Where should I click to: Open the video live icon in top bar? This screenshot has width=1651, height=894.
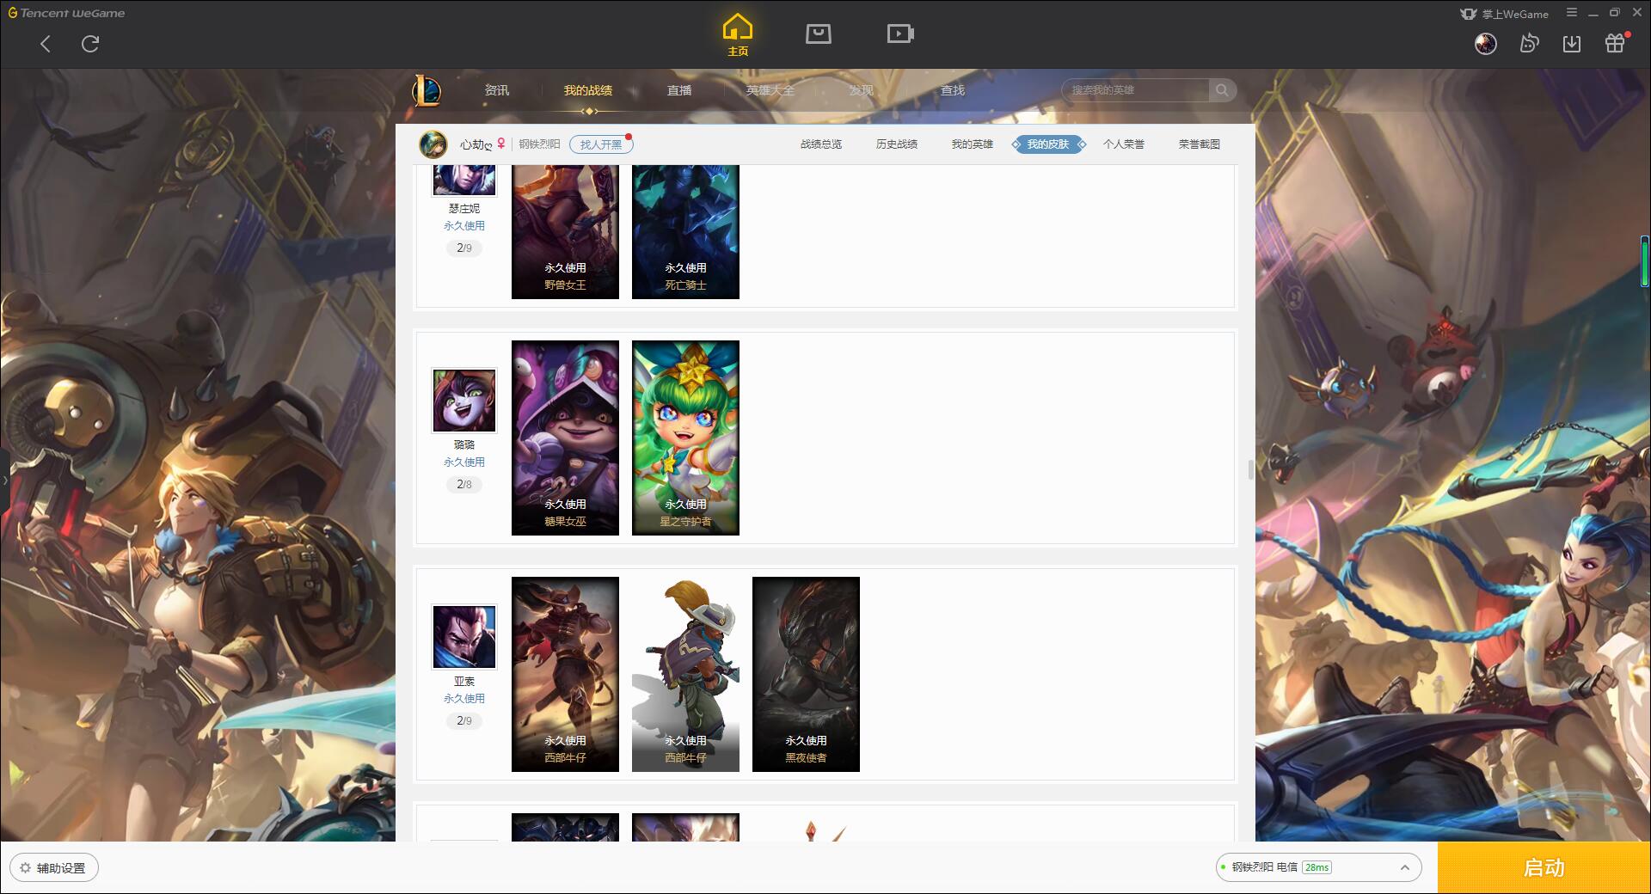tap(900, 34)
